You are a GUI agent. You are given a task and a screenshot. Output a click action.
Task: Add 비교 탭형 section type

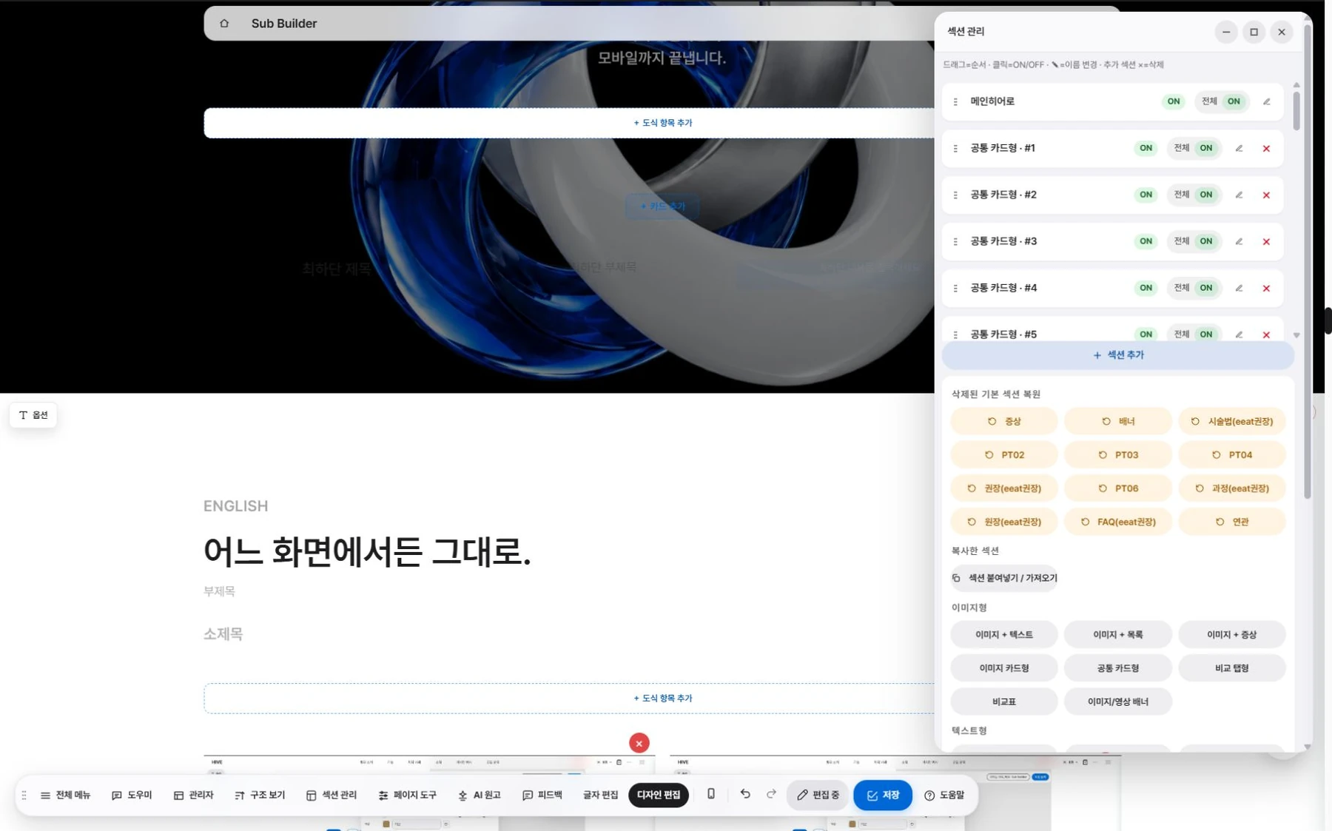1232,668
